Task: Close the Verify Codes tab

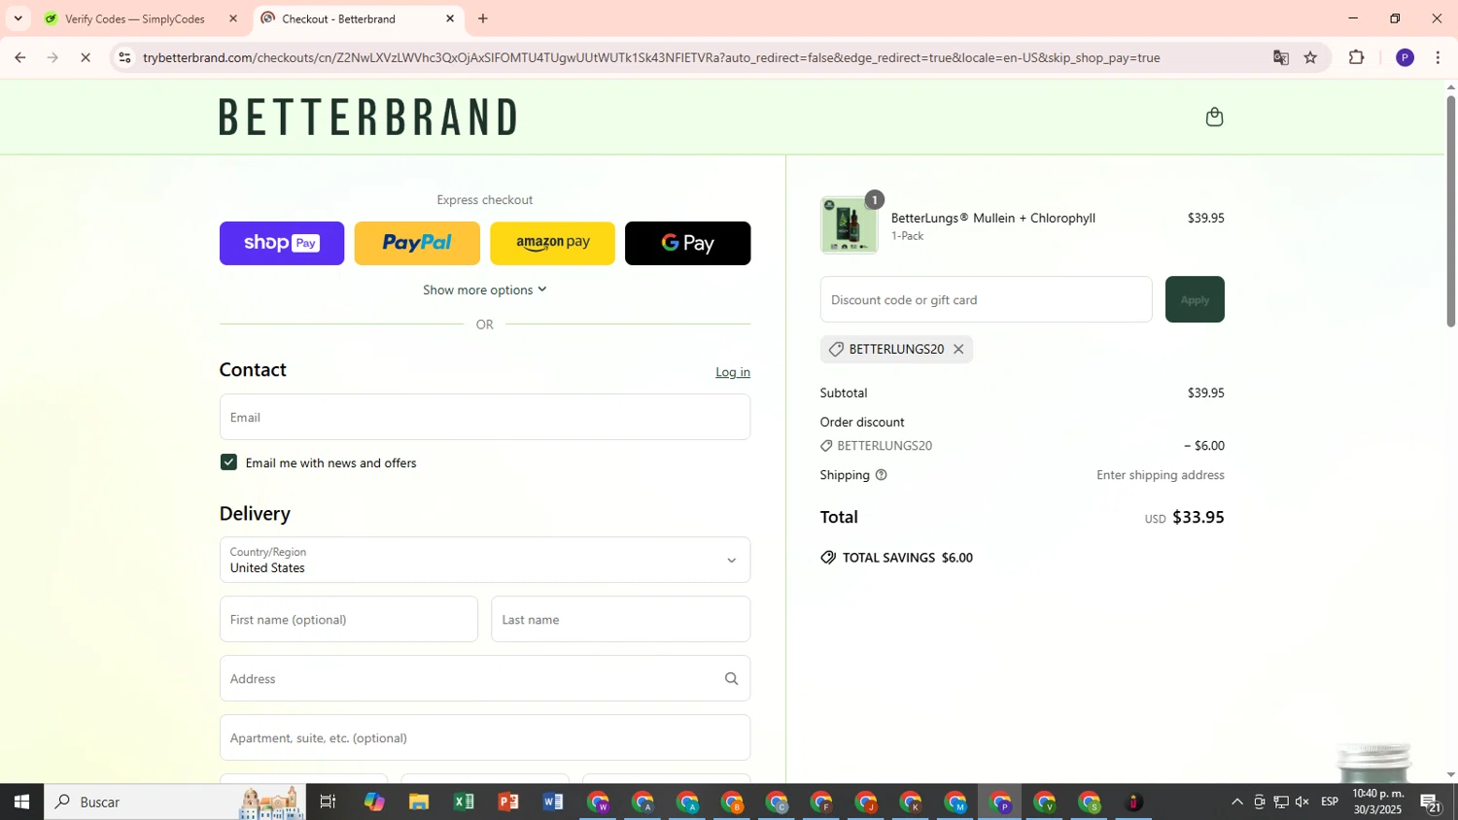Action: click(x=232, y=18)
